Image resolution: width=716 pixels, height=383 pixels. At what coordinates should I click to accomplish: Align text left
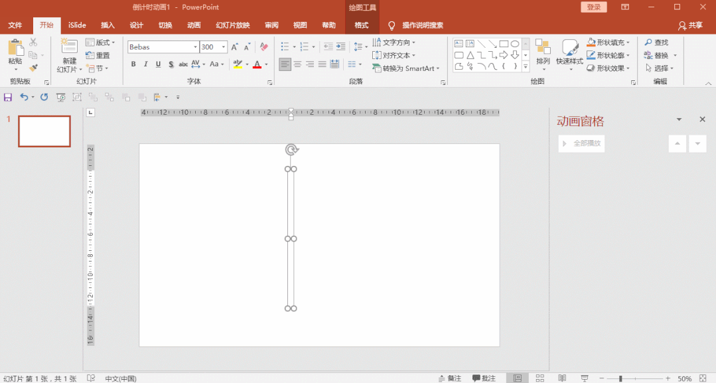[285, 64]
